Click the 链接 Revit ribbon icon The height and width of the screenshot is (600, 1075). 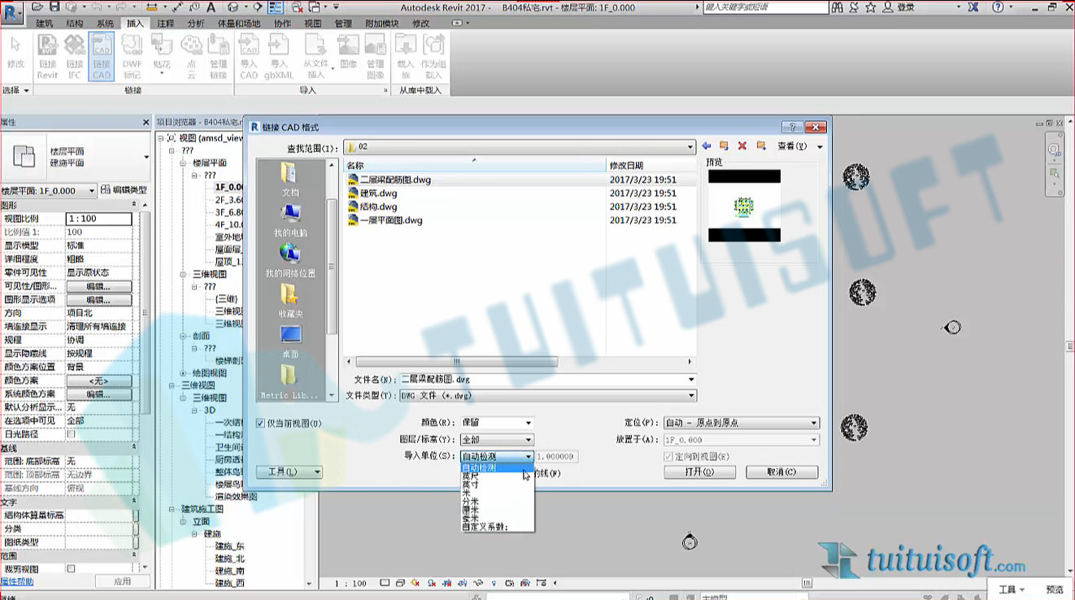pos(48,55)
